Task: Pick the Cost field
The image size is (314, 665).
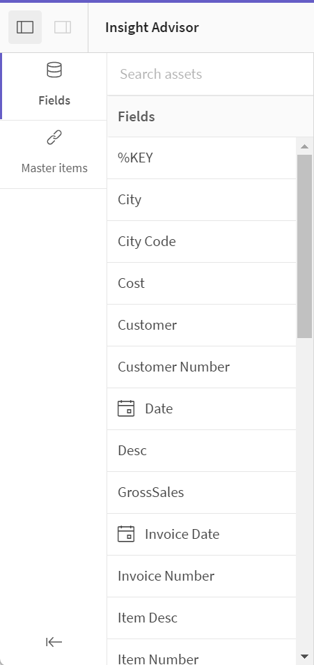Action: 202,283
